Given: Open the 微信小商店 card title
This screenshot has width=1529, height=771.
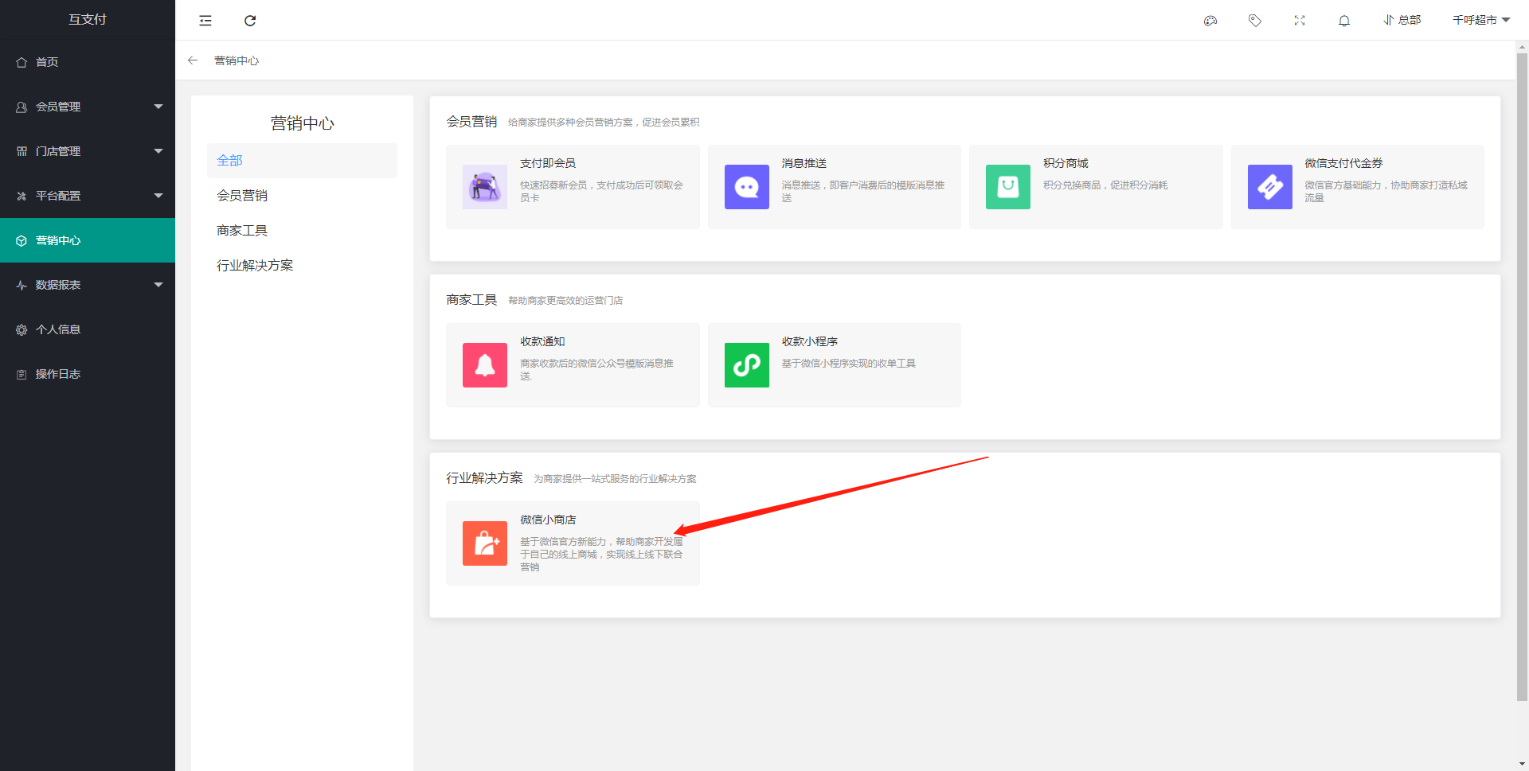Looking at the screenshot, I should point(548,520).
